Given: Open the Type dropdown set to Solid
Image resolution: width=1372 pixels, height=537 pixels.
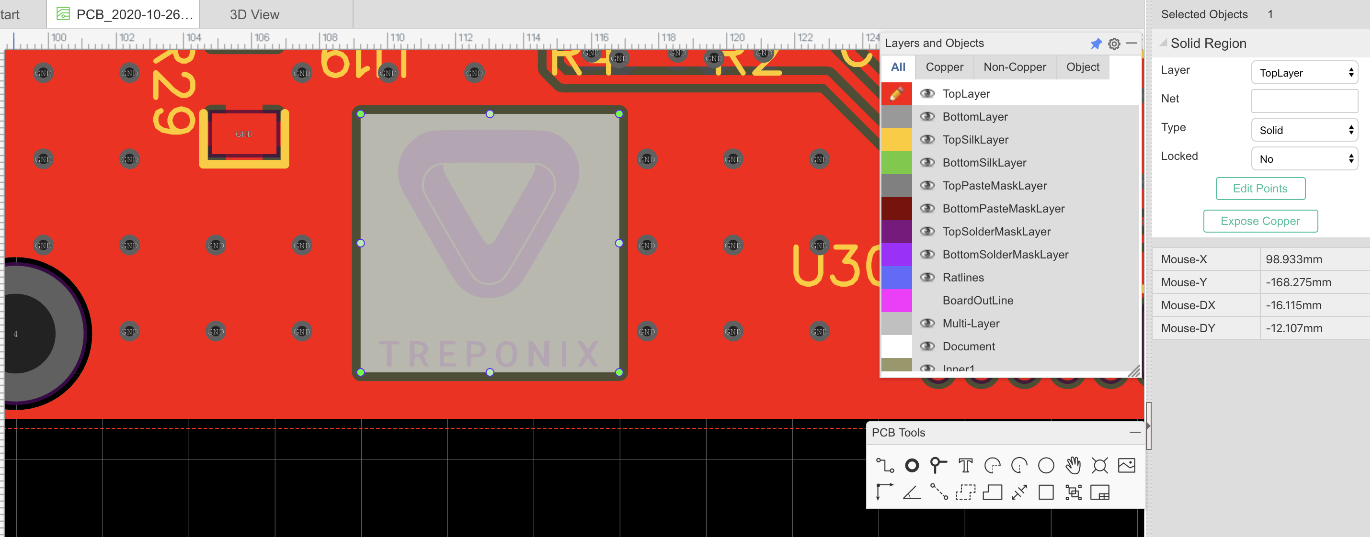Looking at the screenshot, I should (1304, 130).
